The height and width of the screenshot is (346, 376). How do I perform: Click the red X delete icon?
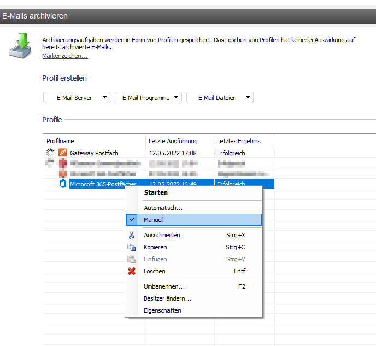(x=132, y=271)
